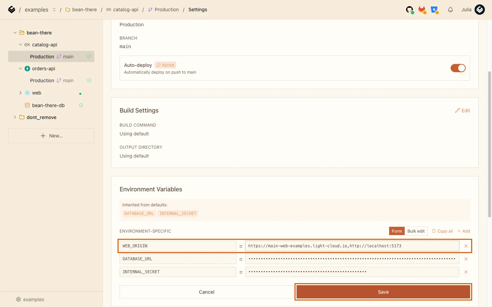Remove the INTERNAL_SECRET variable
Image resolution: width=492 pixels, height=307 pixels.
pyautogui.click(x=466, y=272)
